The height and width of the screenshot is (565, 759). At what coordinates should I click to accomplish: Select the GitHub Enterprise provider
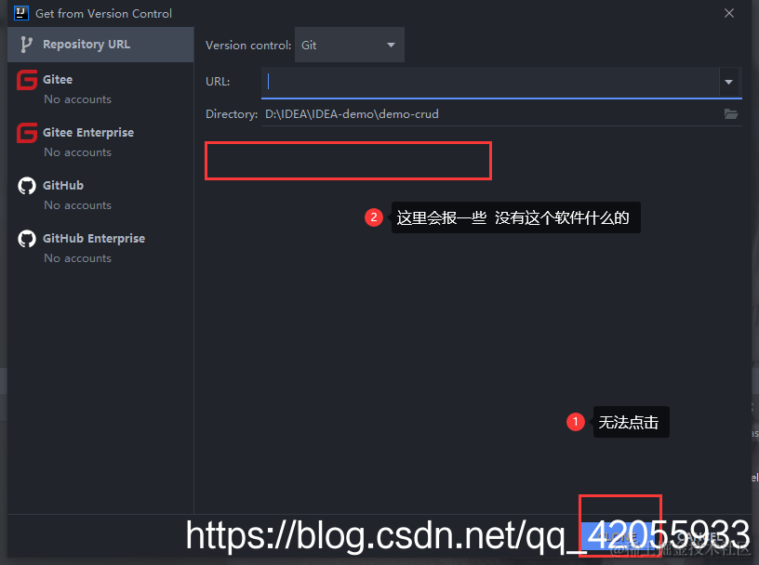[94, 238]
